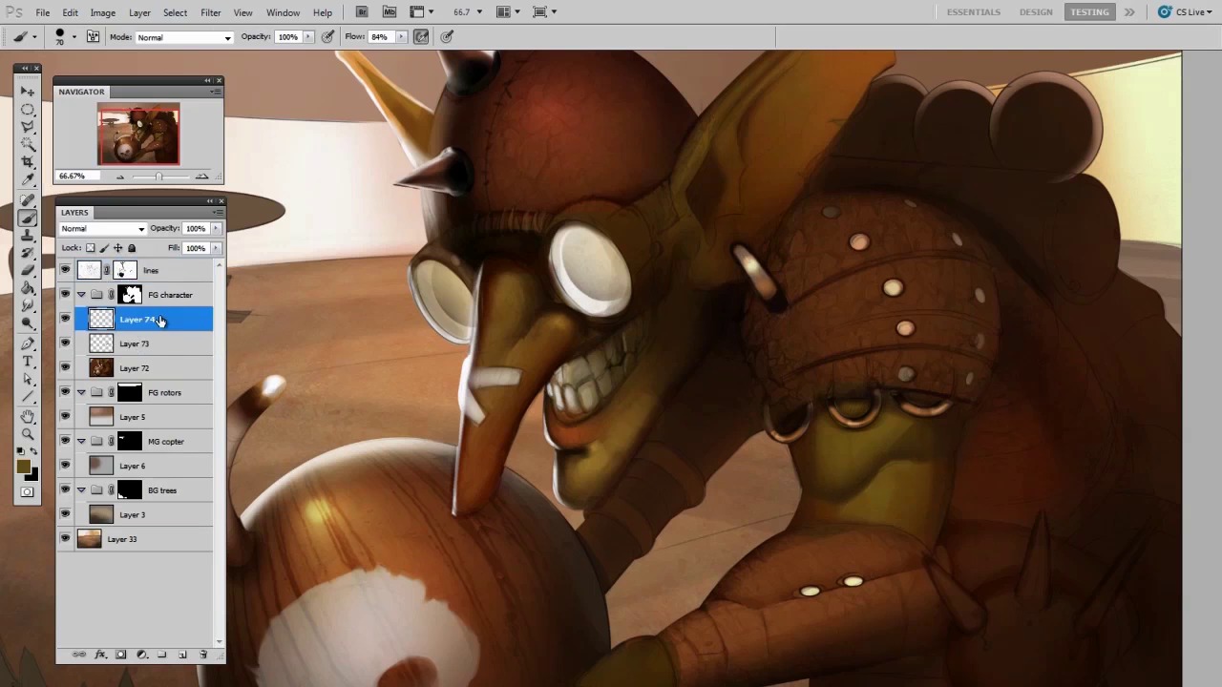Open layer Fill slider arrow
Viewport: 1222px width, 687px height.
click(216, 248)
